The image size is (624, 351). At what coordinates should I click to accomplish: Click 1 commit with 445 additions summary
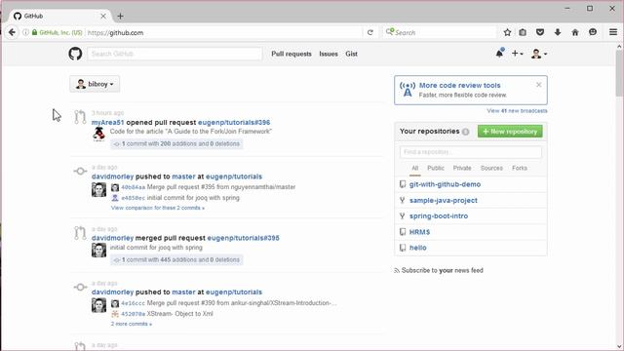click(176, 260)
